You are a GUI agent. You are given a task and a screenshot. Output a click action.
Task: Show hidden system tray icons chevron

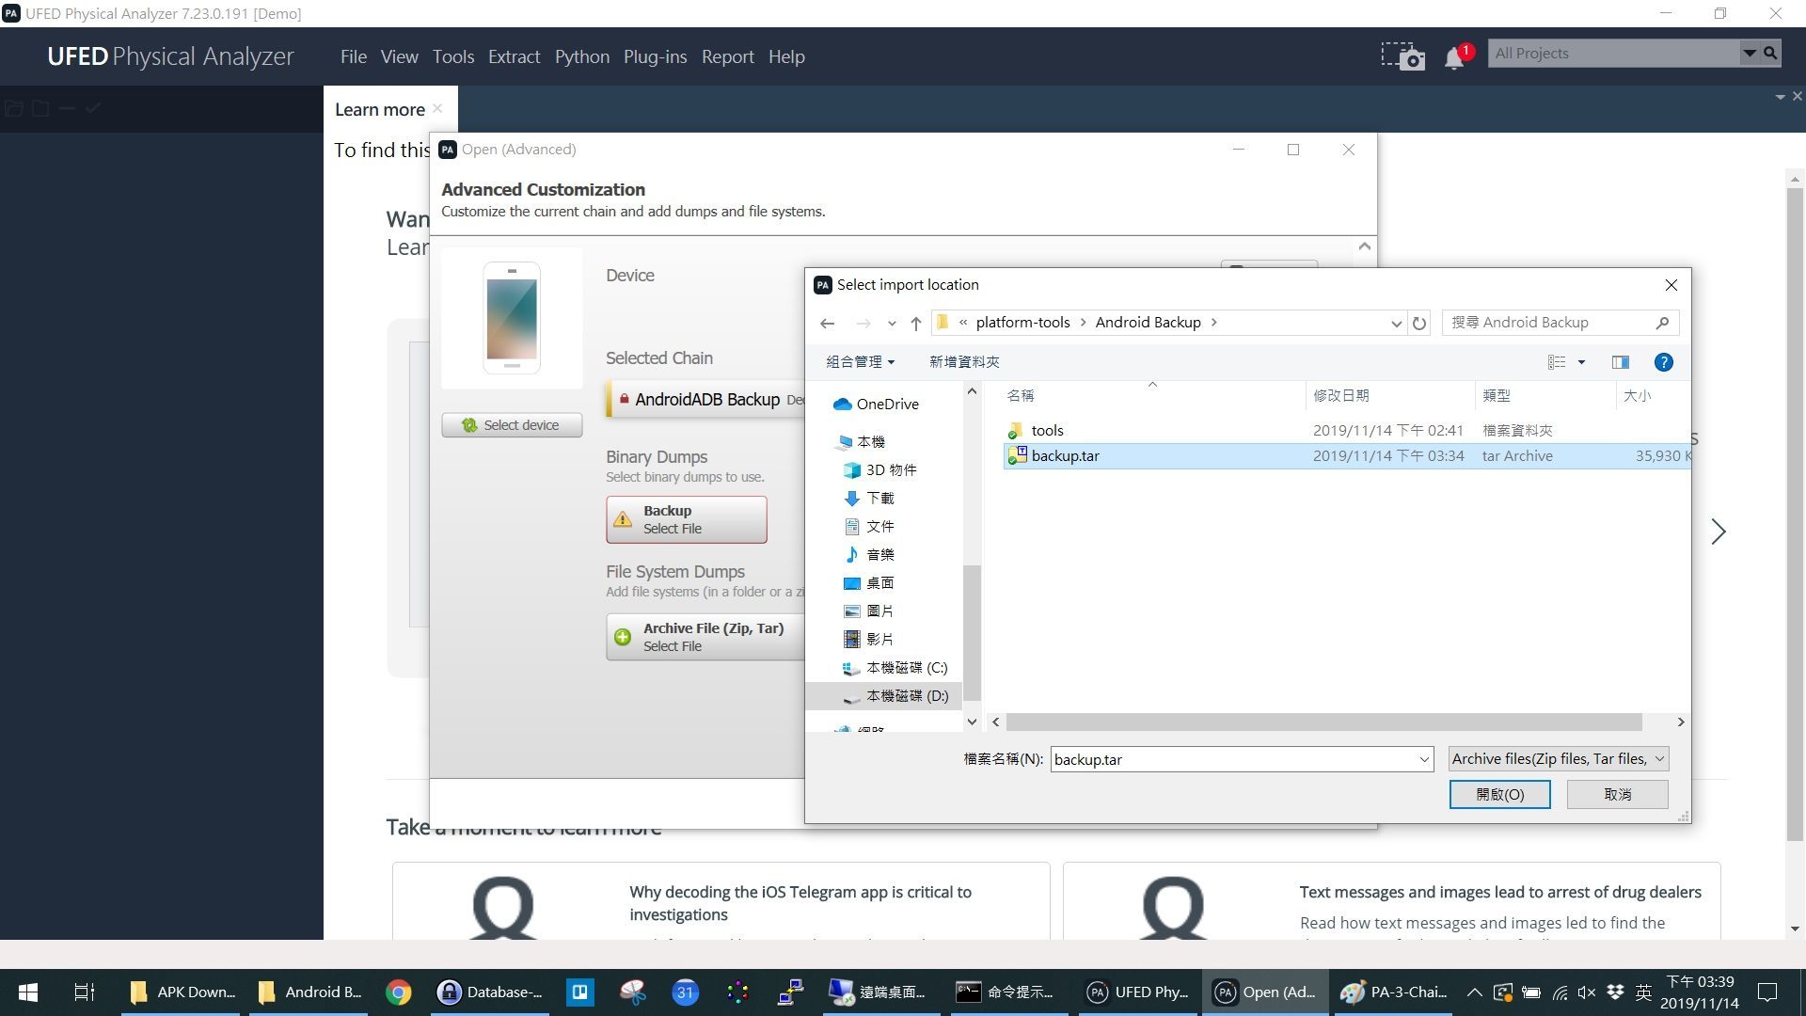(1475, 992)
